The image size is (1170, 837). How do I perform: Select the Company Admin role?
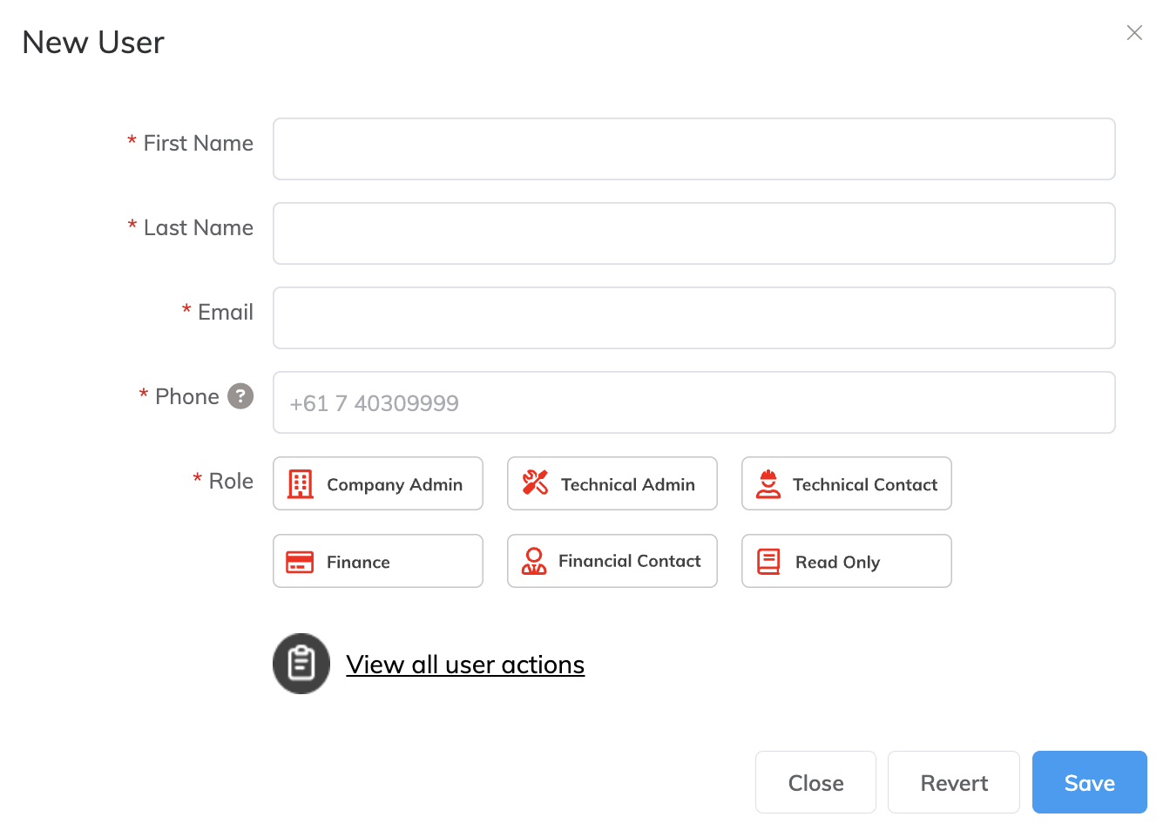coord(378,483)
